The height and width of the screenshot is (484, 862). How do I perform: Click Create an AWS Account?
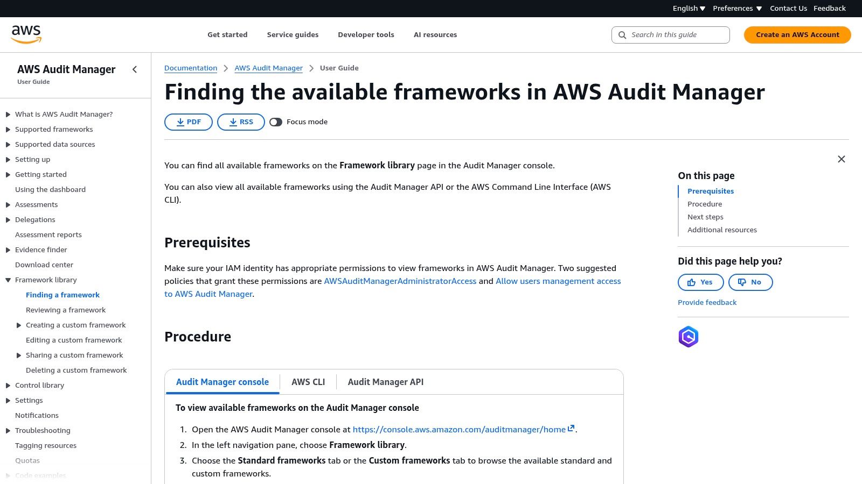coord(797,34)
